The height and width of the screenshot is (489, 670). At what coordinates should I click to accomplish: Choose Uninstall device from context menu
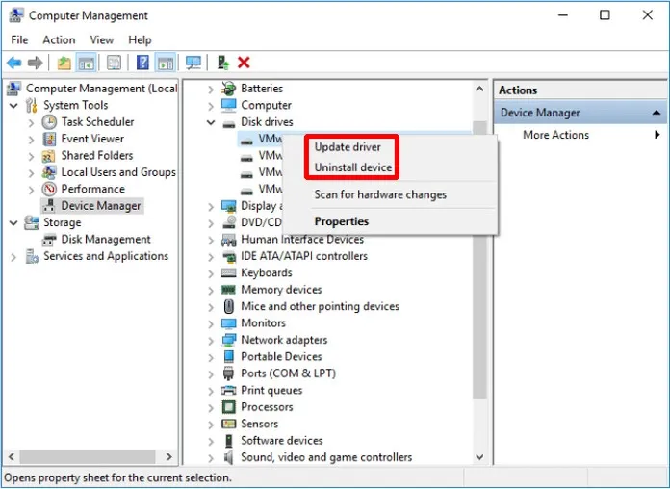pos(353,167)
